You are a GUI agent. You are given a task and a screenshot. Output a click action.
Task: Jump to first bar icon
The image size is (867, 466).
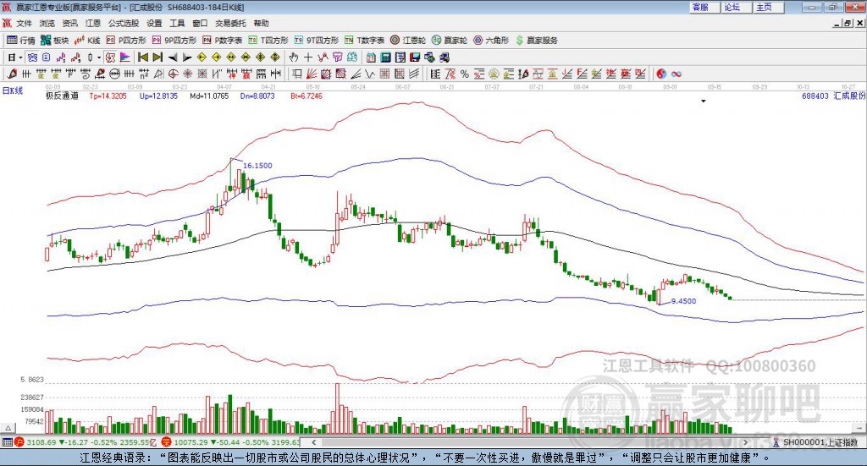(142, 58)
